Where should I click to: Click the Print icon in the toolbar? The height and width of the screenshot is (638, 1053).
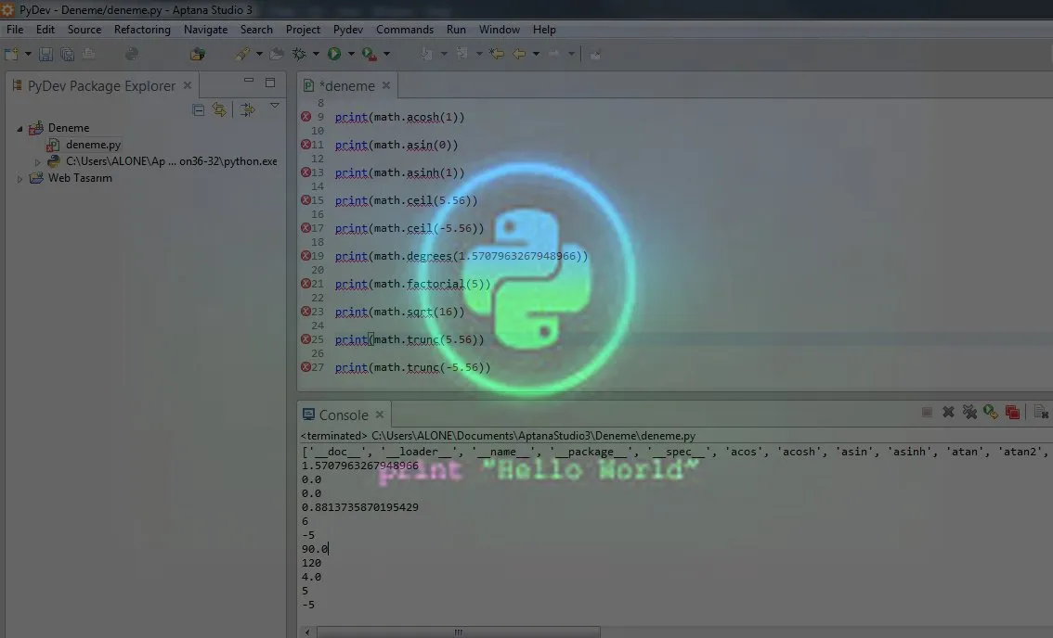[x=88, y=55]
